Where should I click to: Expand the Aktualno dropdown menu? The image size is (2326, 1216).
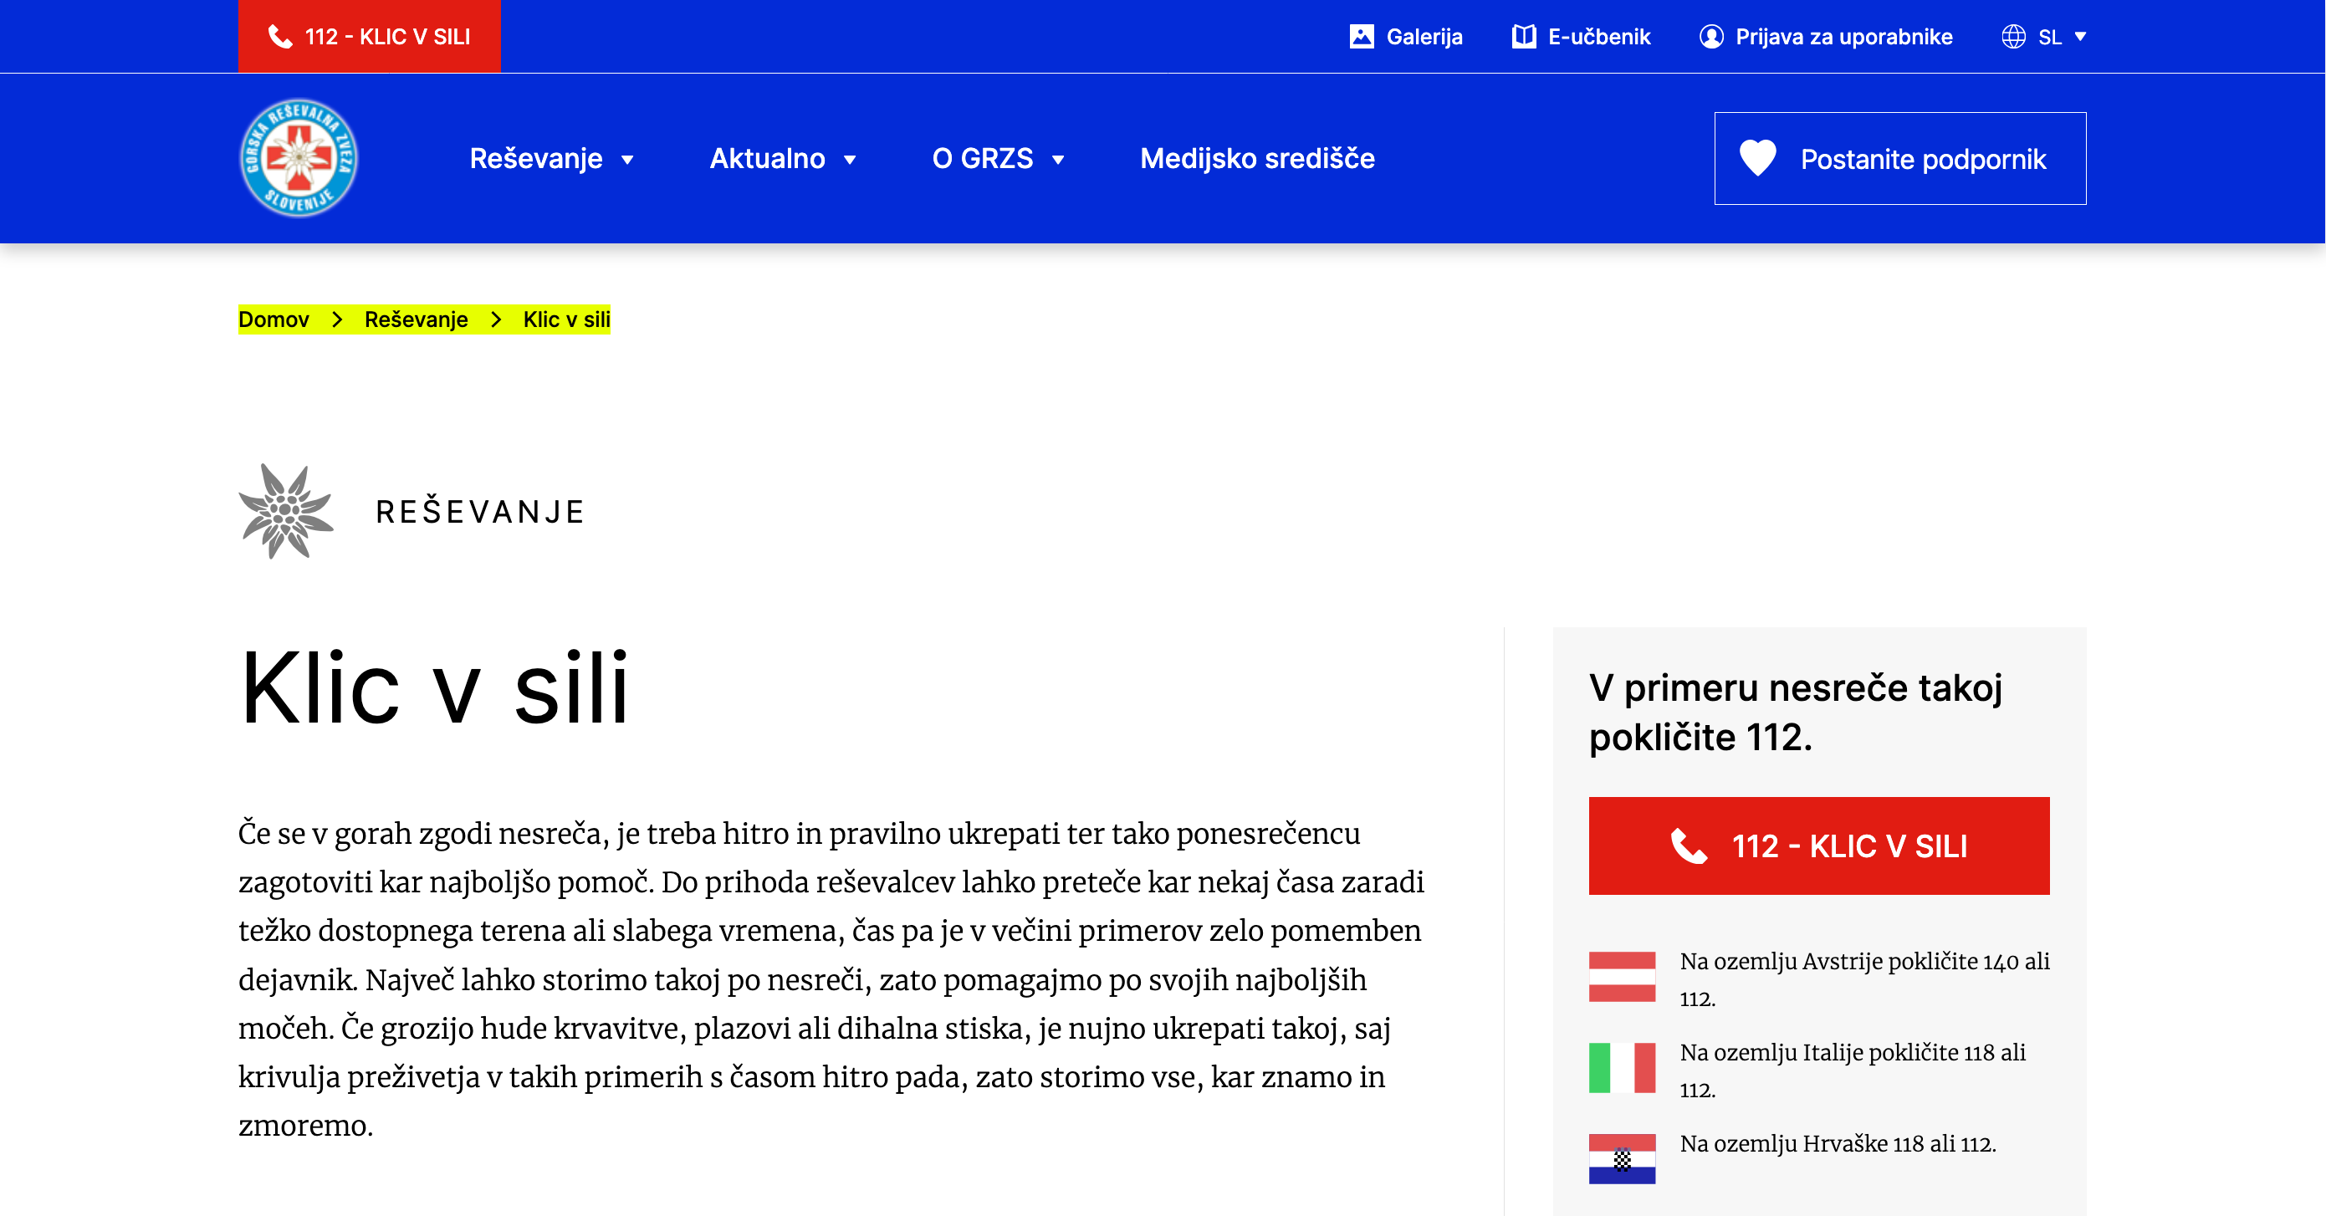(x=850, y=160)
